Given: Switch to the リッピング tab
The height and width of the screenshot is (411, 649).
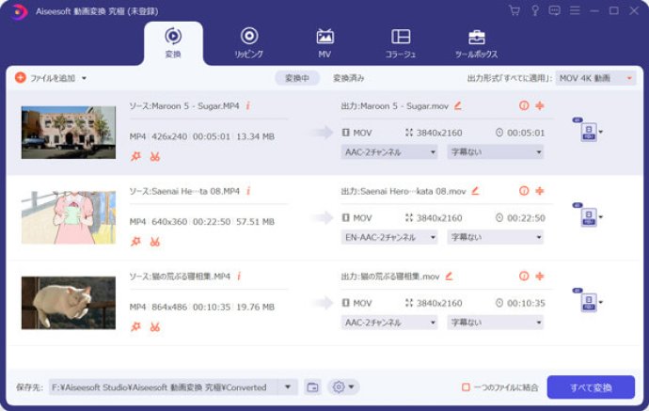Looking at the screenshot, I should point(248,42).
